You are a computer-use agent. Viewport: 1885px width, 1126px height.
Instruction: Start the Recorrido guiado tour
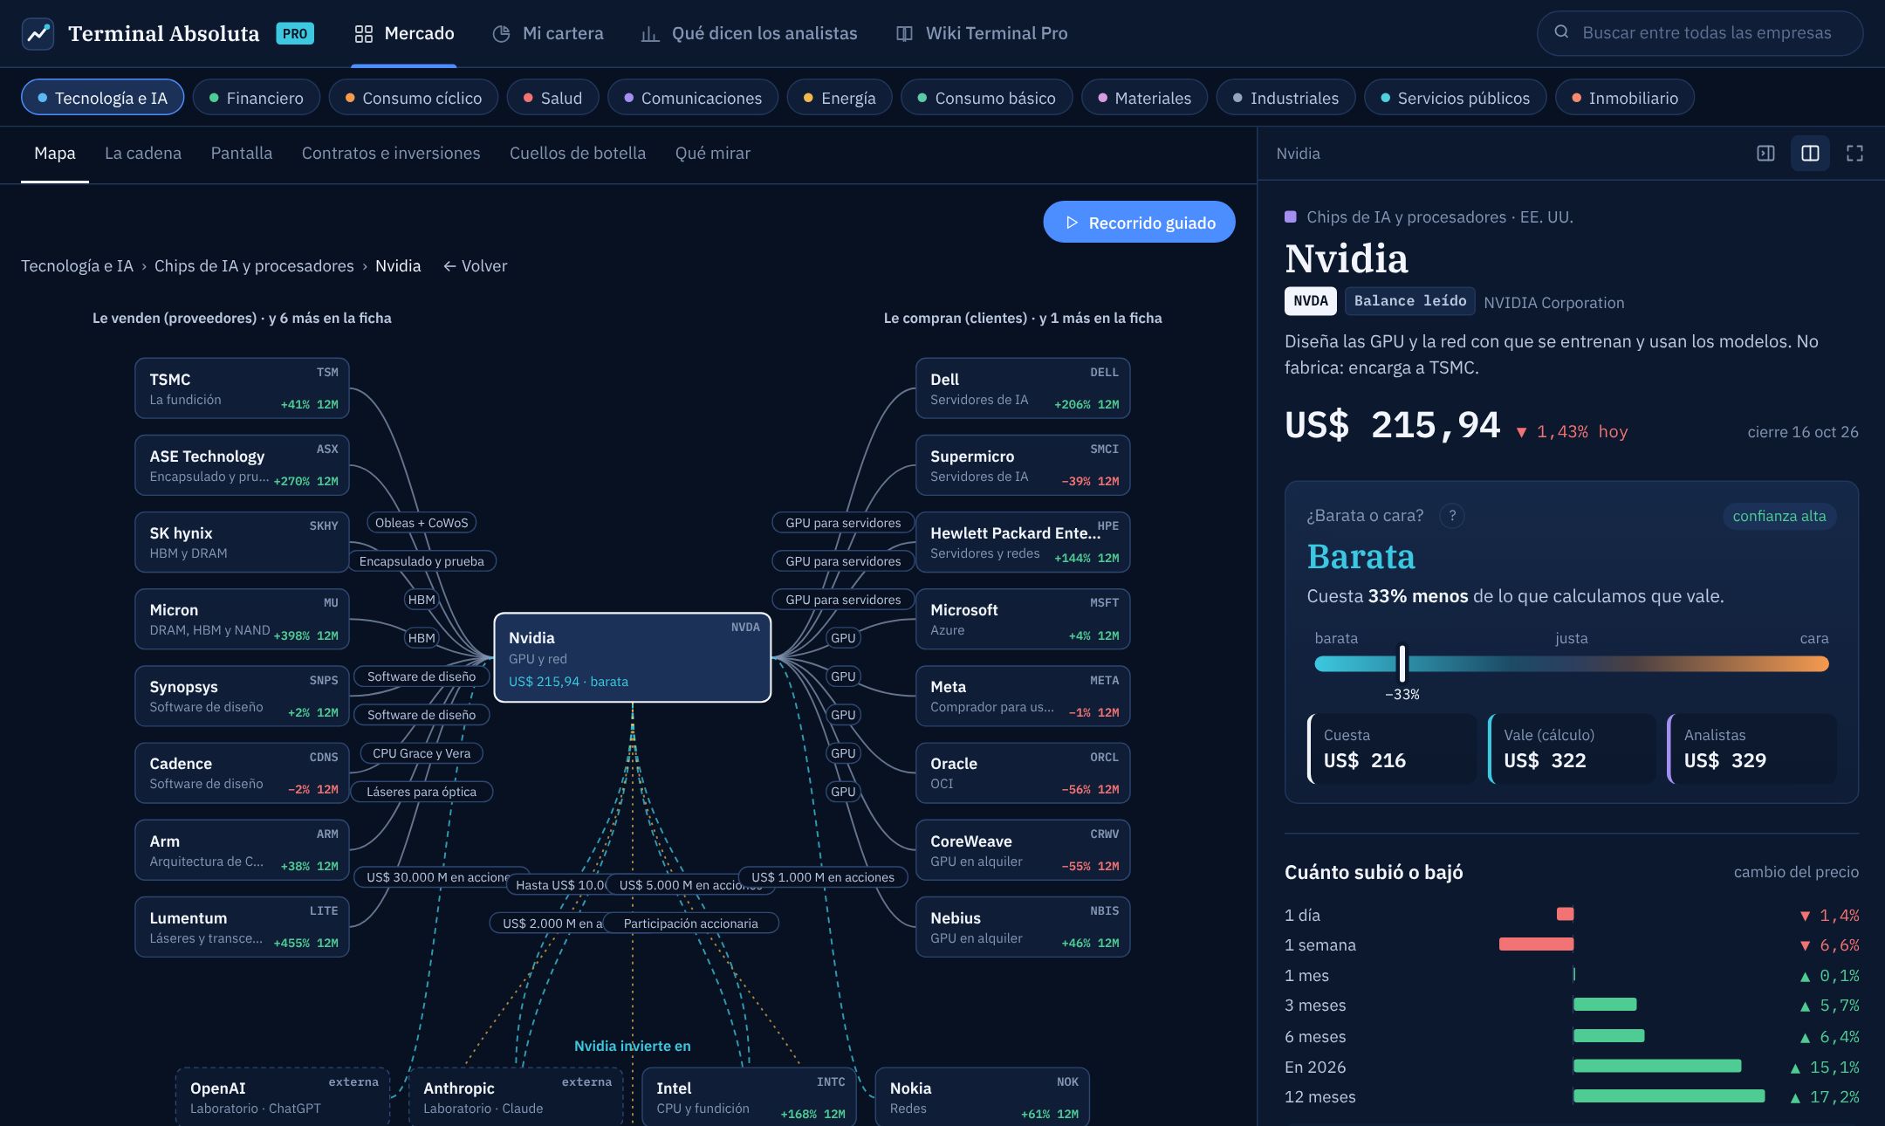pos(1139,223)
